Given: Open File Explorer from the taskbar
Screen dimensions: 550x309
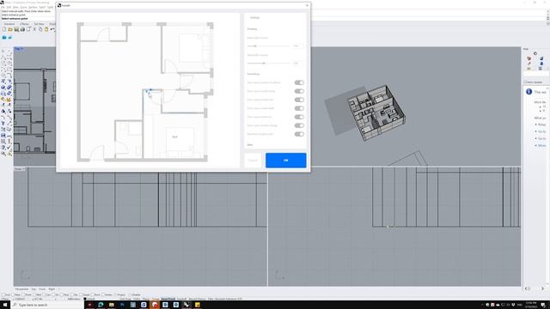Looking at the screenshot, I should [x=111, y=305].
